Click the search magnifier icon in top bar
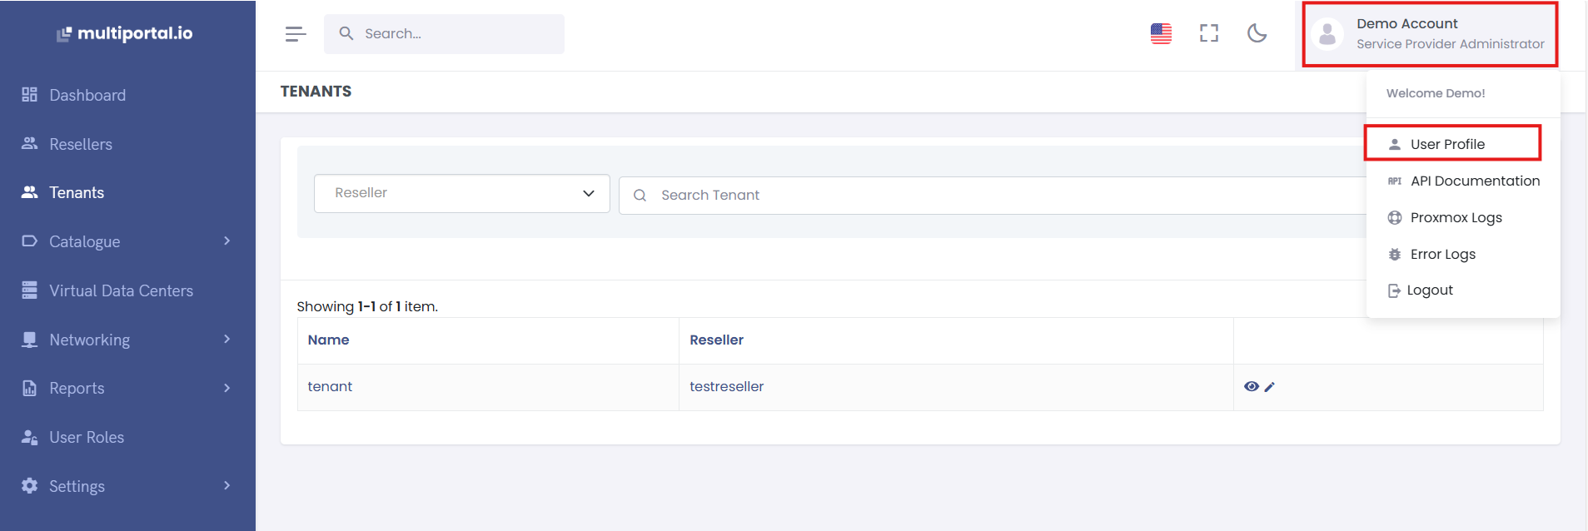This screenshot has width=1588, height=531. point(346,33)
